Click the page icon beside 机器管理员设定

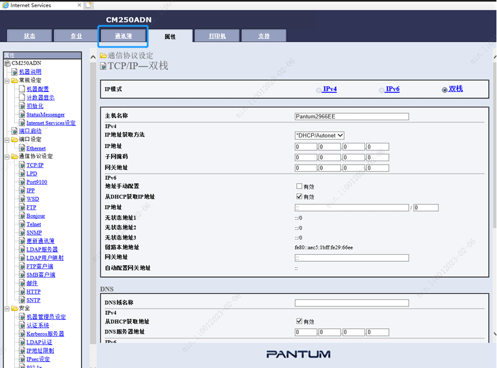(22, 317)
